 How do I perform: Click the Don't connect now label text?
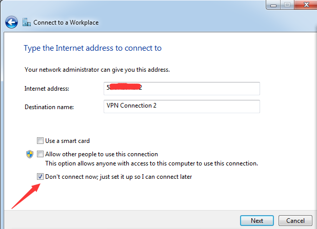tap(118, 177)
